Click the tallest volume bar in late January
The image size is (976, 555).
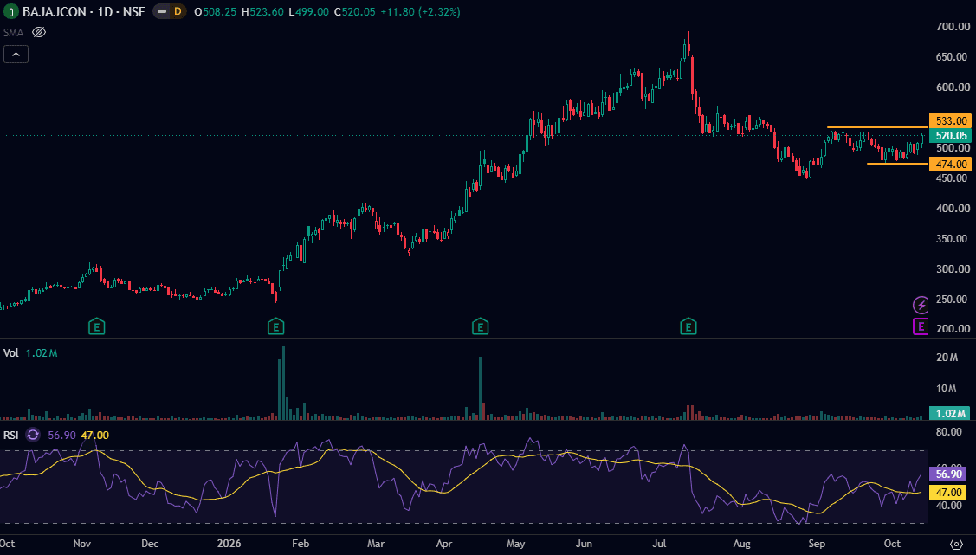coord(283,384)
